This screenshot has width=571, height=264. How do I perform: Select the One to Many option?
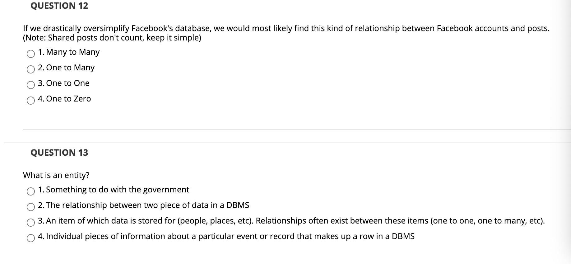[x=30, y=70]
